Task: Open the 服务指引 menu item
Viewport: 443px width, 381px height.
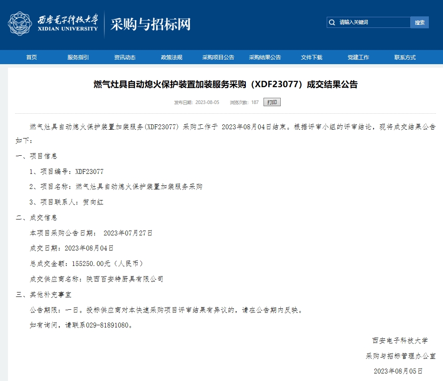Action: tap(78, 58)
